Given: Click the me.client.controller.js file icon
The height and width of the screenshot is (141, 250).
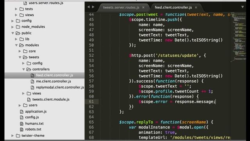Looking at the screenshot, I should coord(32,81).
